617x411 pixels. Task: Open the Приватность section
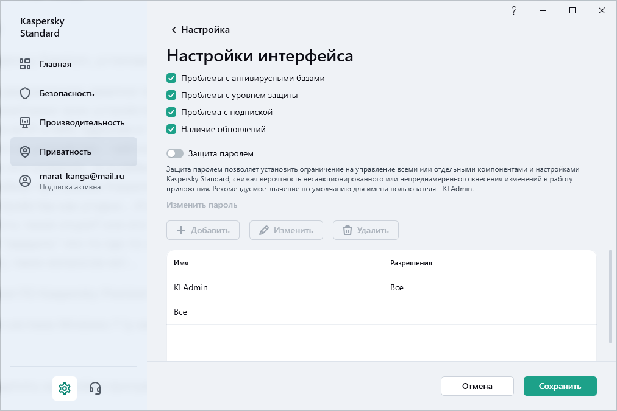pos(74,152)
